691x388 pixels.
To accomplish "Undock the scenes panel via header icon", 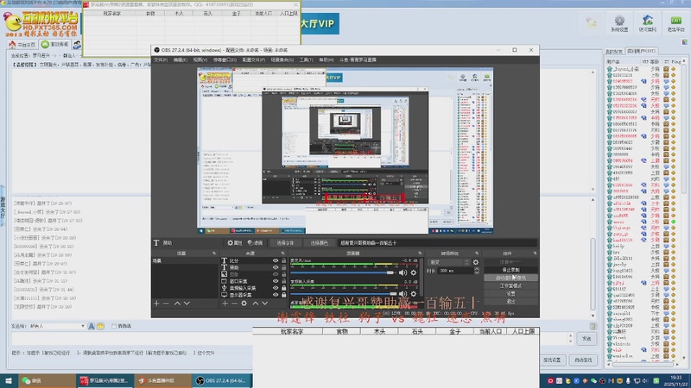I will coord(214,253).
